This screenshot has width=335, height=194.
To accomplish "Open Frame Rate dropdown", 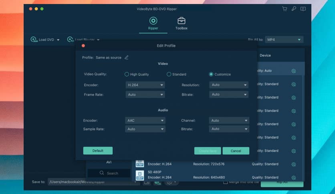I will pyautogui.click(x=145, y=95).
